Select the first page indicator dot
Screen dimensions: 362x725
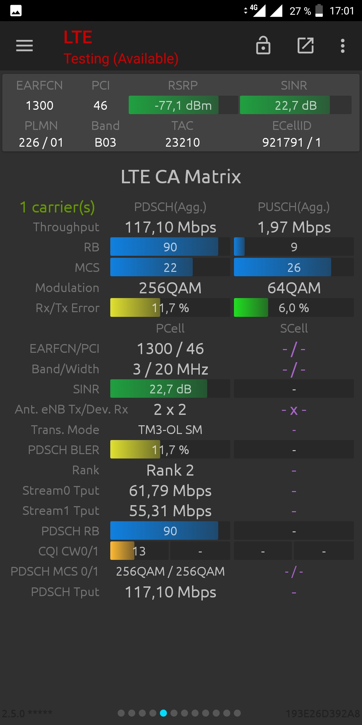coord(121,713)
